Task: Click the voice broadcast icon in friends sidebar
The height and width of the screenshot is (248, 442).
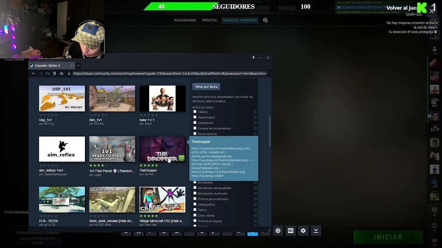Action: [435, 210]
